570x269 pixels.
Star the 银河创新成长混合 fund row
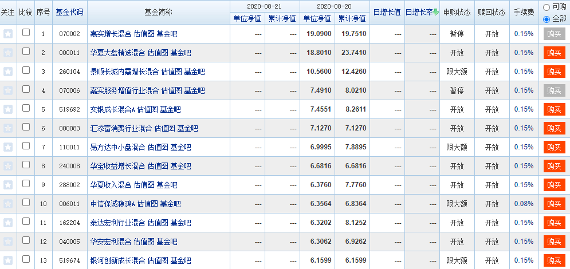[x=8, y=260]
